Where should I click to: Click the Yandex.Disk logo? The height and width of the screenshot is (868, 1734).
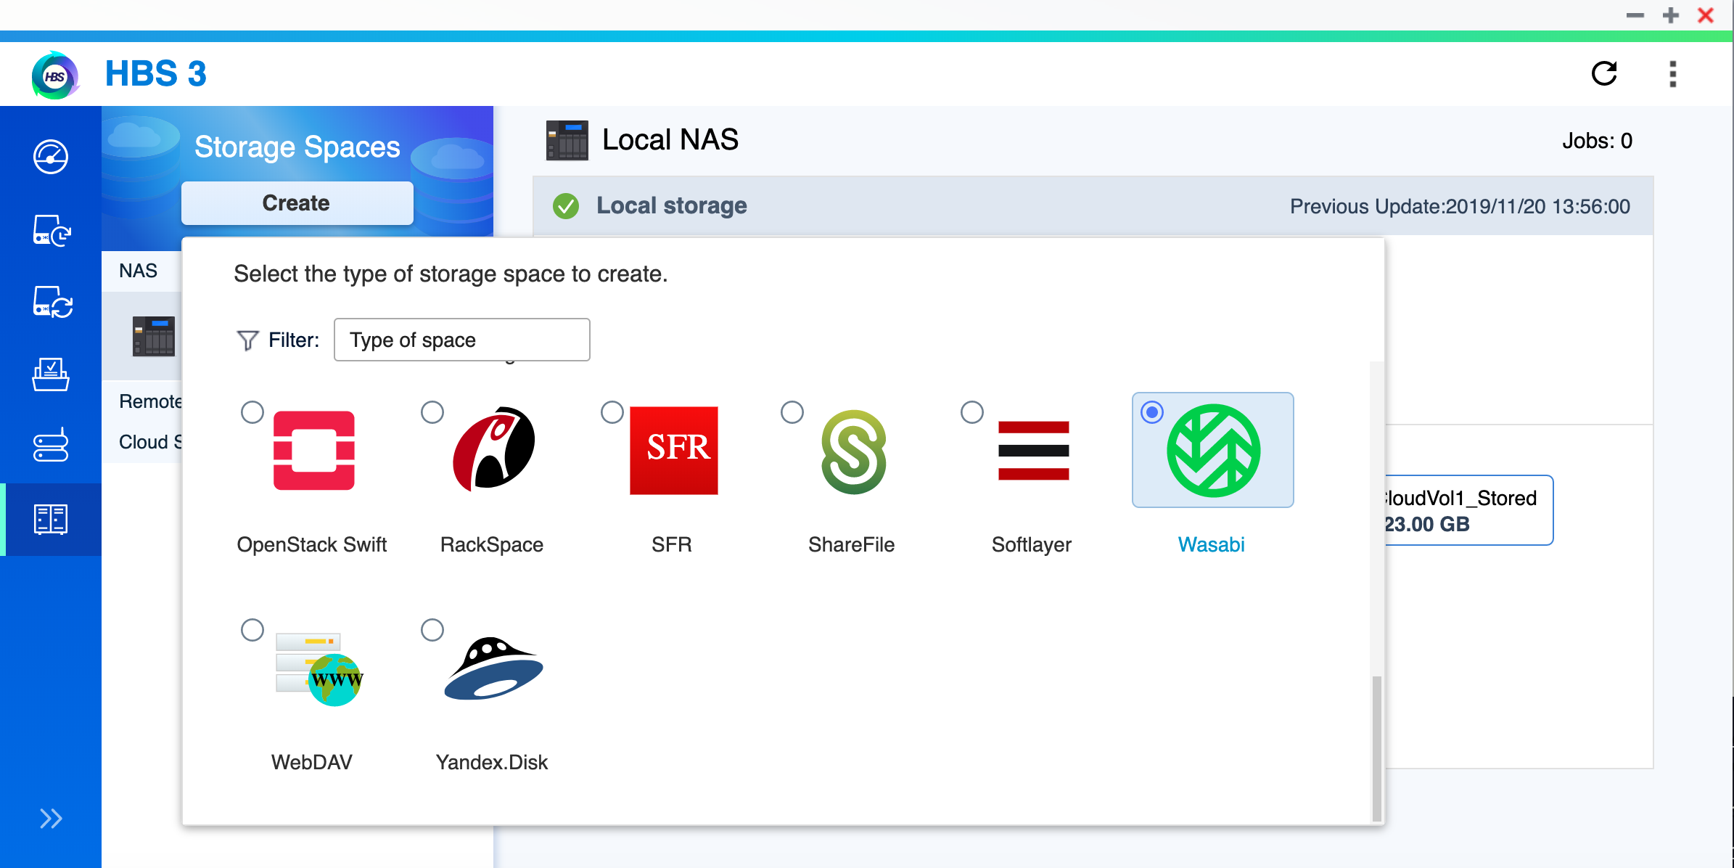tap(494, 668)
